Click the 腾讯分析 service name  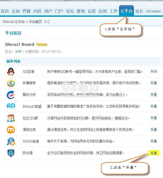tap(29, 95)
